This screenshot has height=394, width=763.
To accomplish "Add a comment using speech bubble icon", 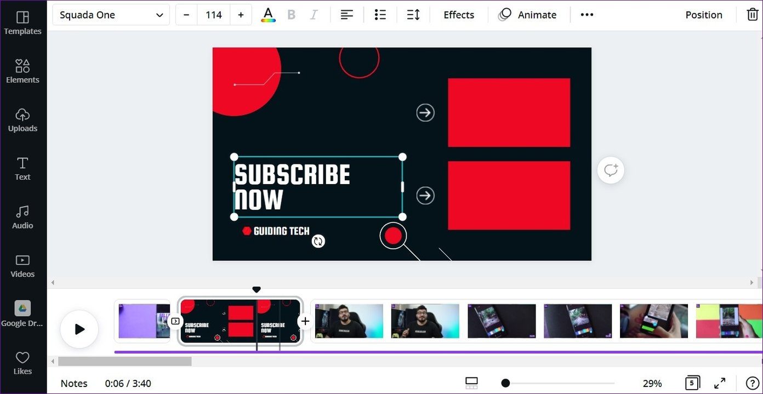I will [611, 170].
